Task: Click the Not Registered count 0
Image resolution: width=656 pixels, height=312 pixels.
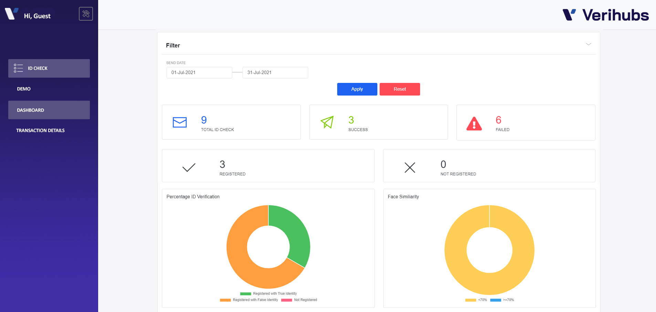Action: click(x=444, y=164)
